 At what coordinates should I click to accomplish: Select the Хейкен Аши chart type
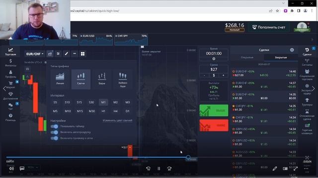click(x=123, y=79)
